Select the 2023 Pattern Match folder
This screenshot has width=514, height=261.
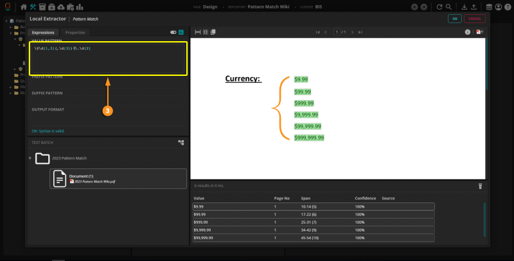coord(69,158)
